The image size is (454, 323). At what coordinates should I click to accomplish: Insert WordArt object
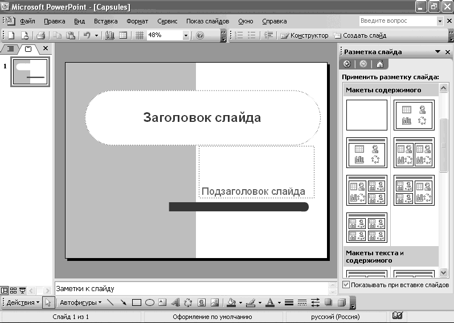tap(175, 302)
